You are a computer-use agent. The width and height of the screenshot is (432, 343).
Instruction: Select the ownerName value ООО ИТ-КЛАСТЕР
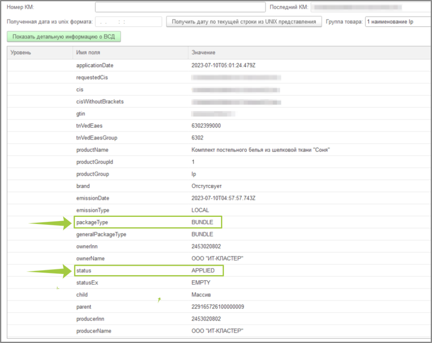[x=217, y=259]
